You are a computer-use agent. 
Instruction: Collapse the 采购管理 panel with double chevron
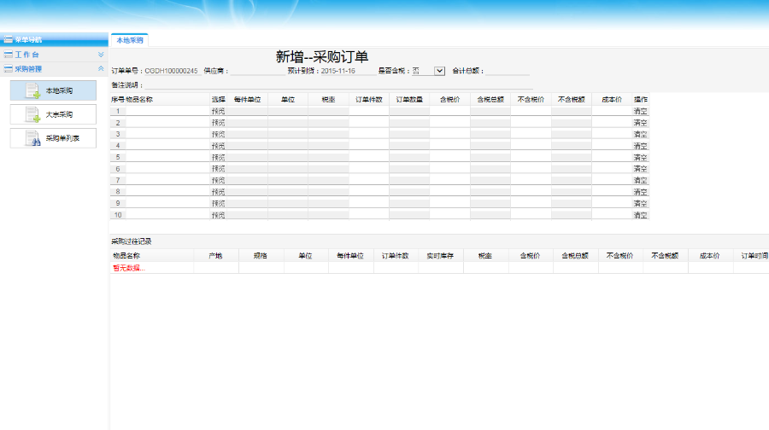coord(101,69)
